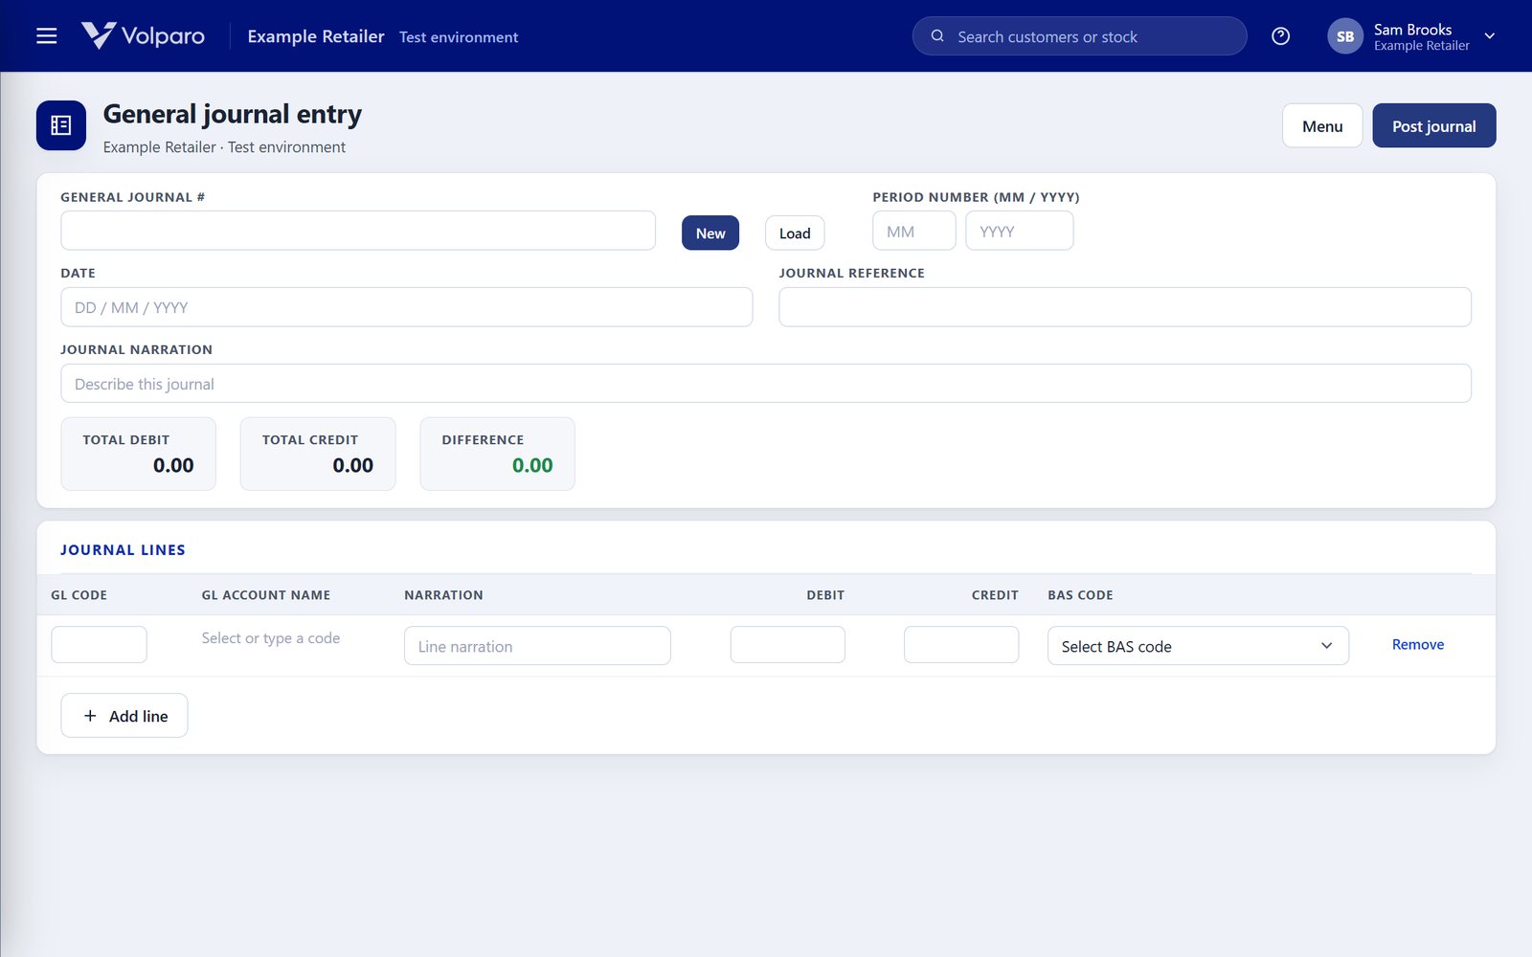The height and width of the screenshot is (957, 1532).
Task: Click 'Select or type a code' text
Action: [271, 638]
